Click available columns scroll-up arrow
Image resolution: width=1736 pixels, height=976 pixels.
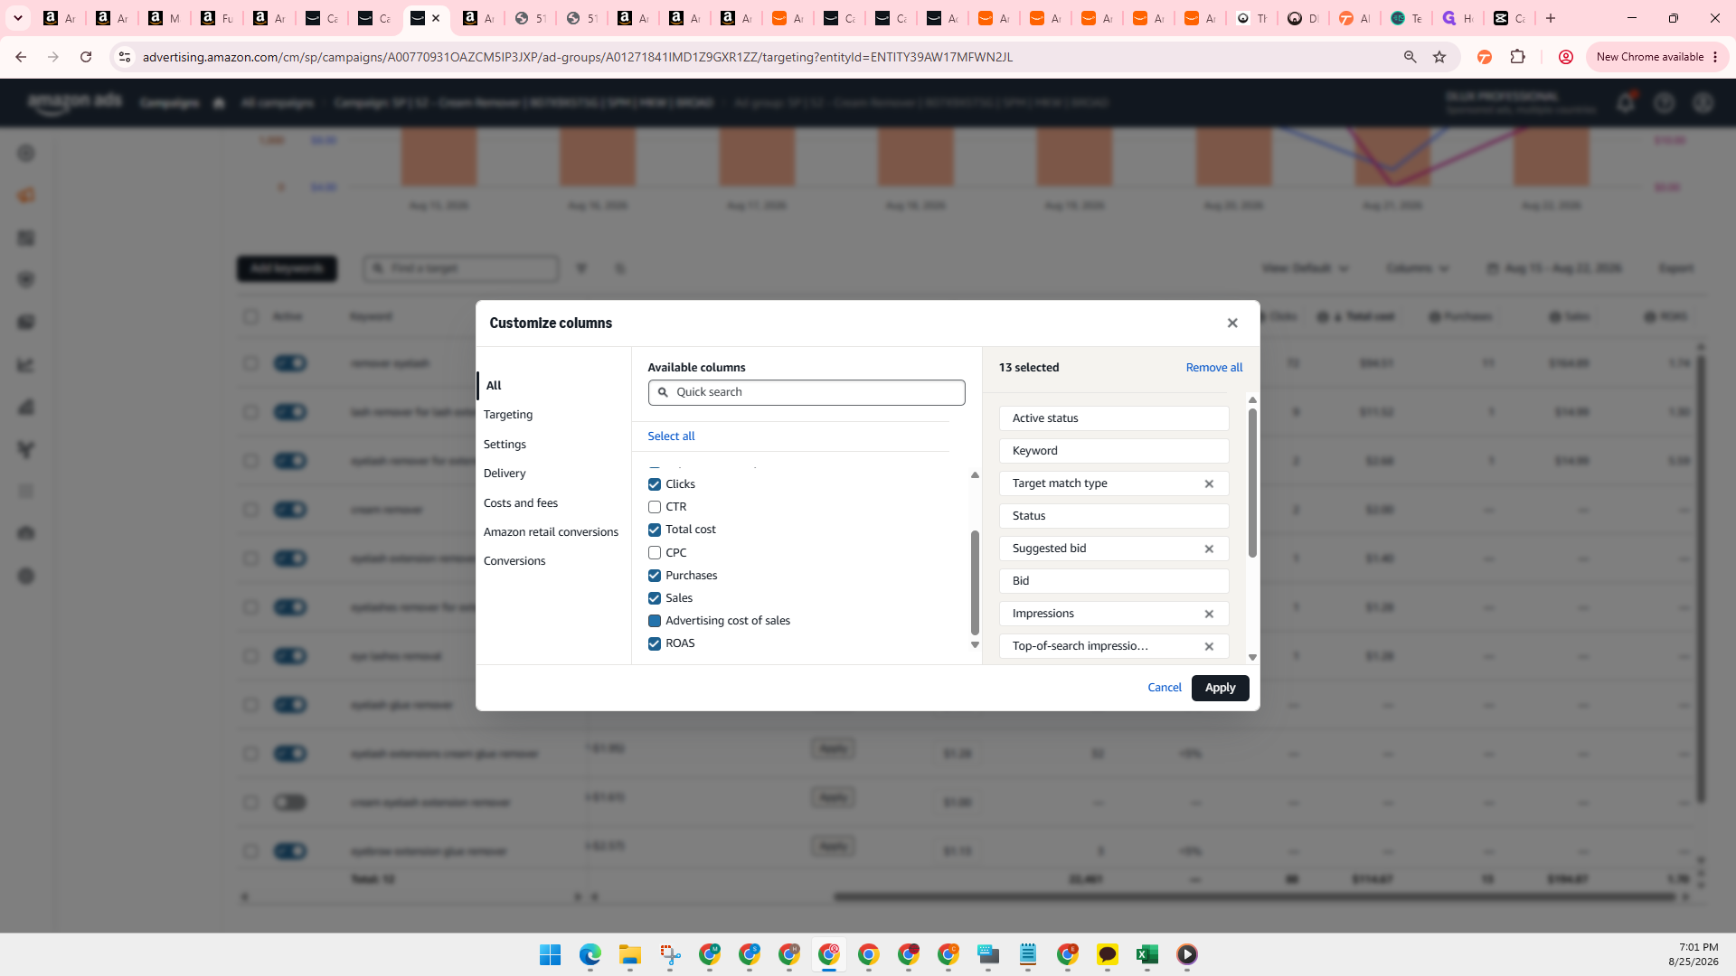[x=975, y=474]
